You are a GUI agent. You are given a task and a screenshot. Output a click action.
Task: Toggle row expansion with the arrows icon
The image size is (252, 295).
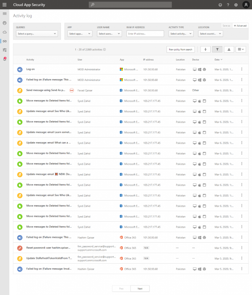pos(205,49)
